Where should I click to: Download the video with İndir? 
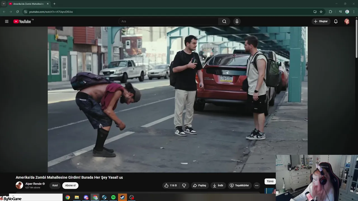[218, 185]
